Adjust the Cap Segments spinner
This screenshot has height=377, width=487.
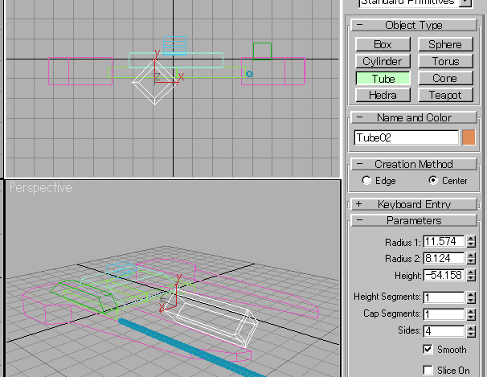[471, 314]
